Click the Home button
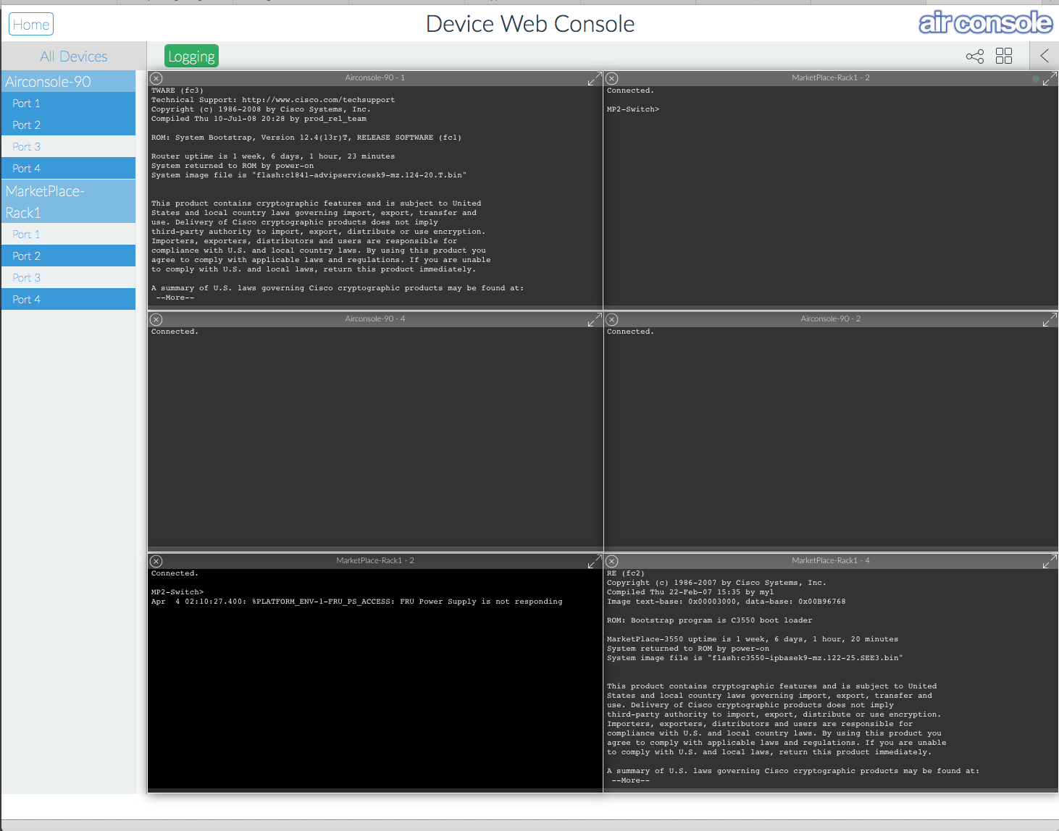The image size is (1059, 831). 31,24
